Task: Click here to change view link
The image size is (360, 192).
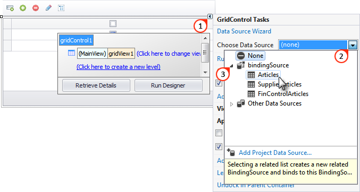Action: pos(169,54)
